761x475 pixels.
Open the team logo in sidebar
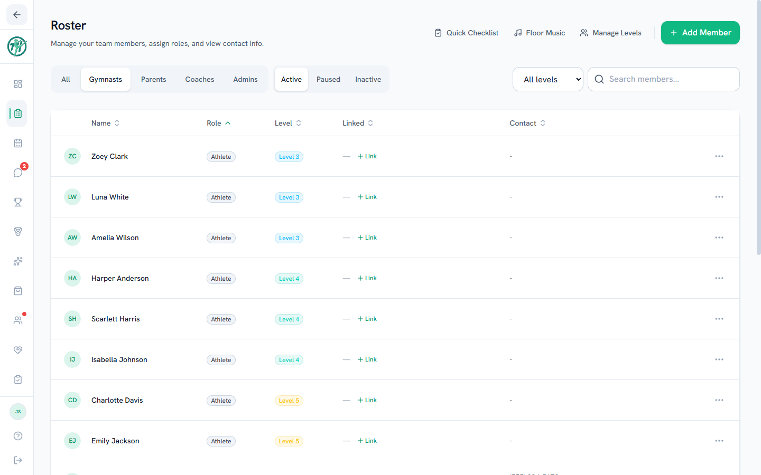pos(17,46)
